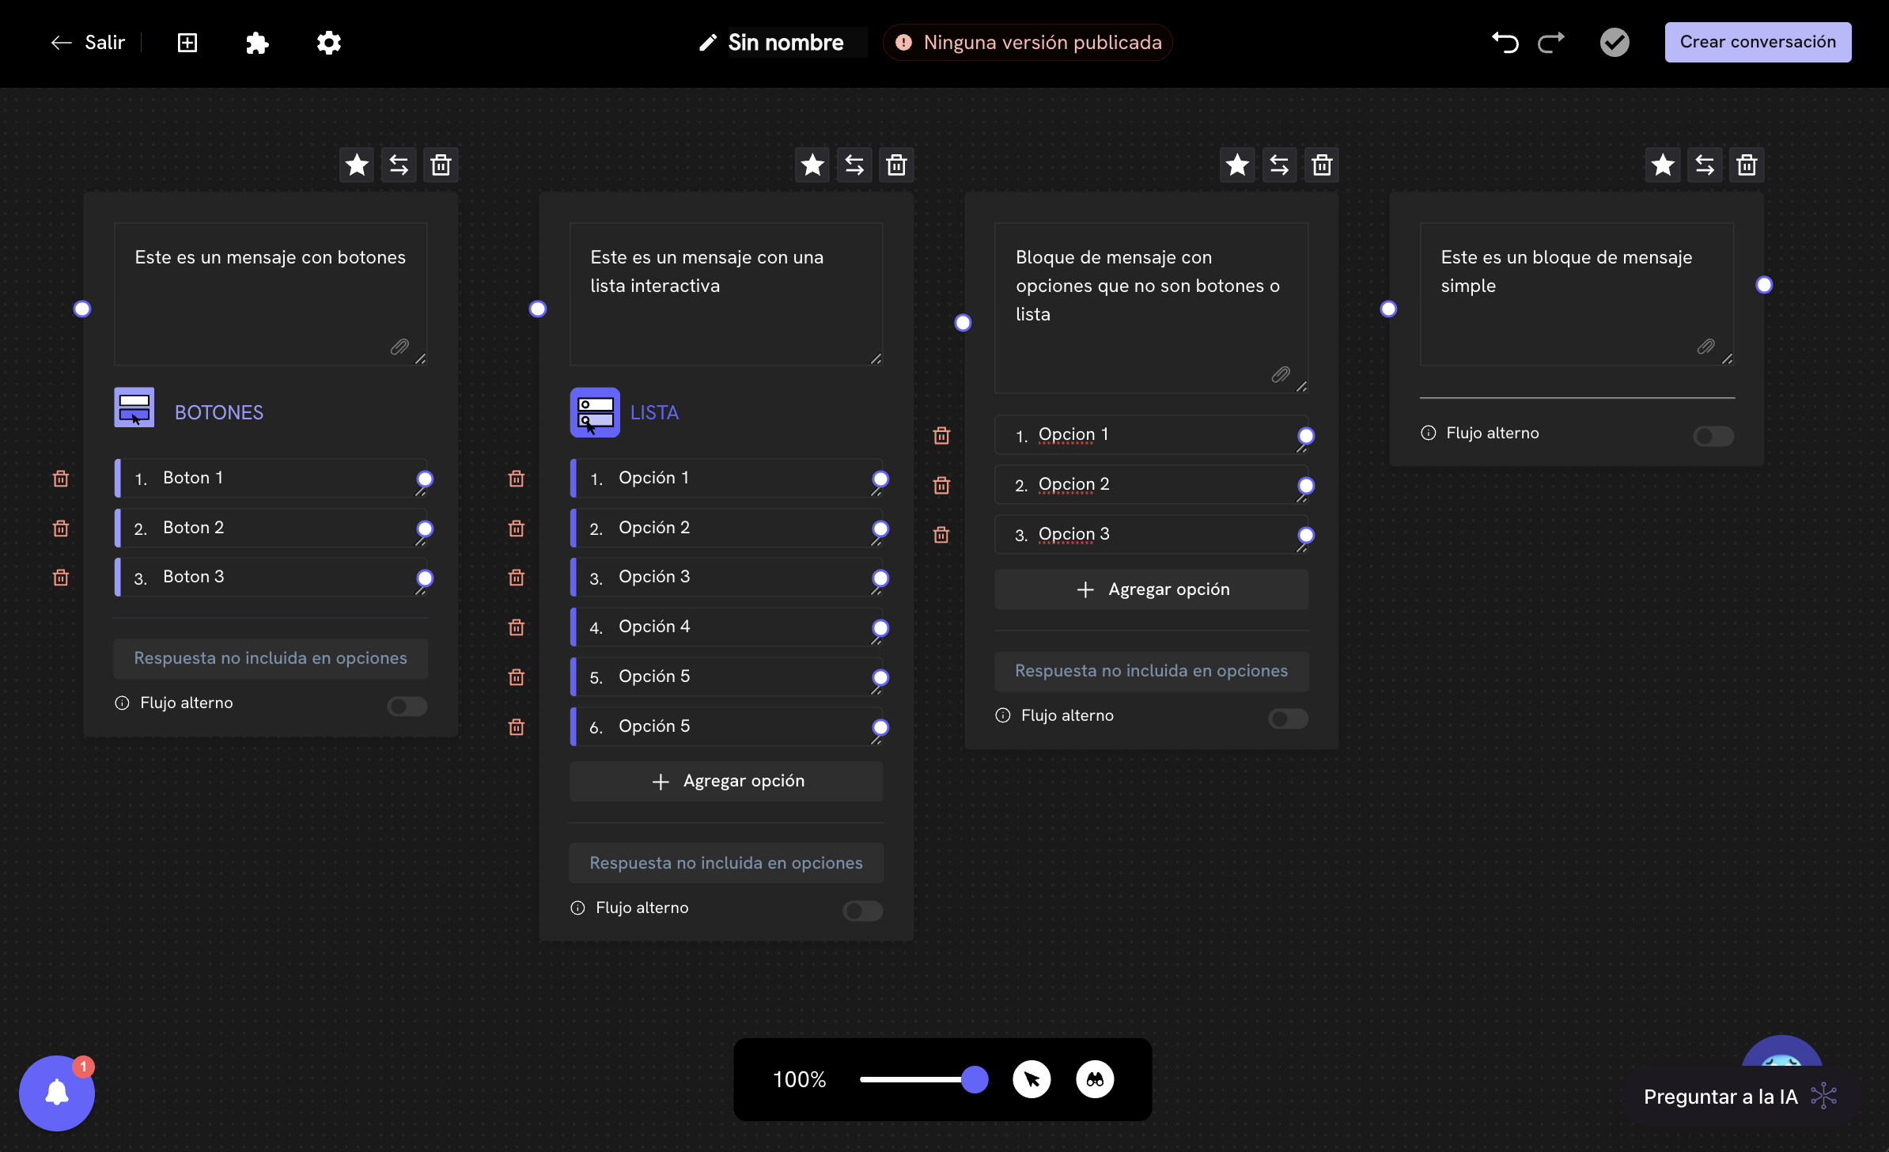The height and width of the screenshot is (1152, 1889).
Task: Click the Sin nombre title field
Action: click(786, 43)
